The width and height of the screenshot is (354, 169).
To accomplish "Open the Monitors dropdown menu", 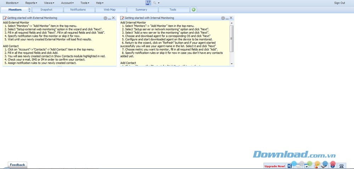I will [12, 3].
